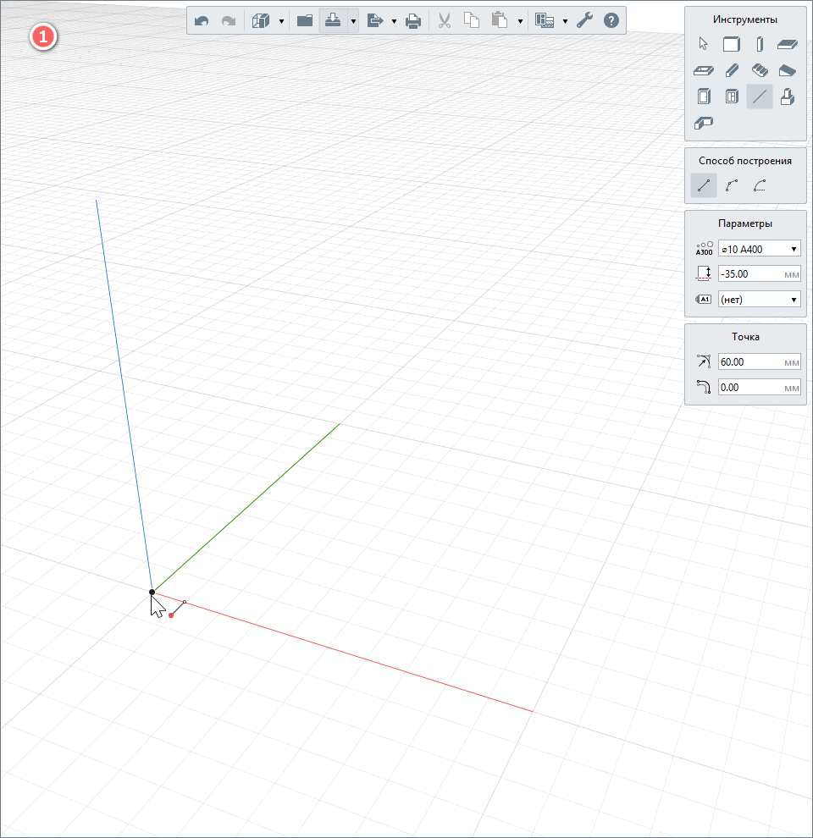813x838 pixels.
Task: Open project with the folder icon
Action: [305, 21]
